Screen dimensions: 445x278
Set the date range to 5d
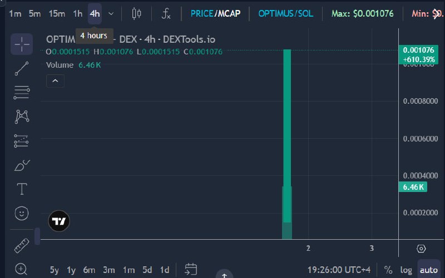tap(147, 270)
